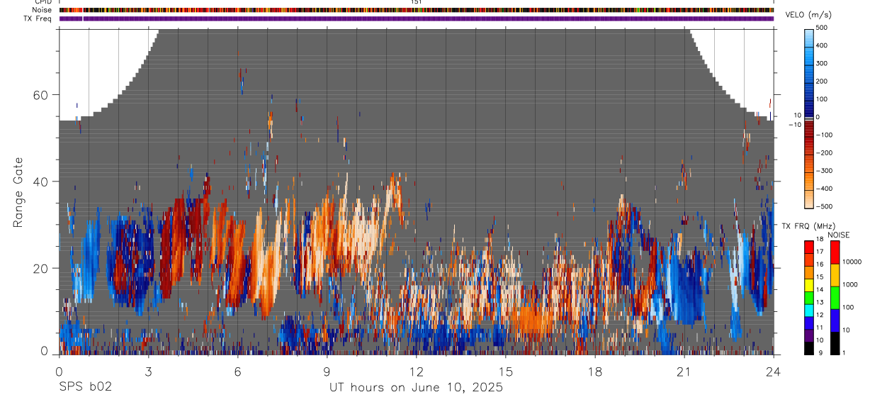Click the "SPS b02" radar beam label
This screenshot has height=402, width=870.
point(85,387)
